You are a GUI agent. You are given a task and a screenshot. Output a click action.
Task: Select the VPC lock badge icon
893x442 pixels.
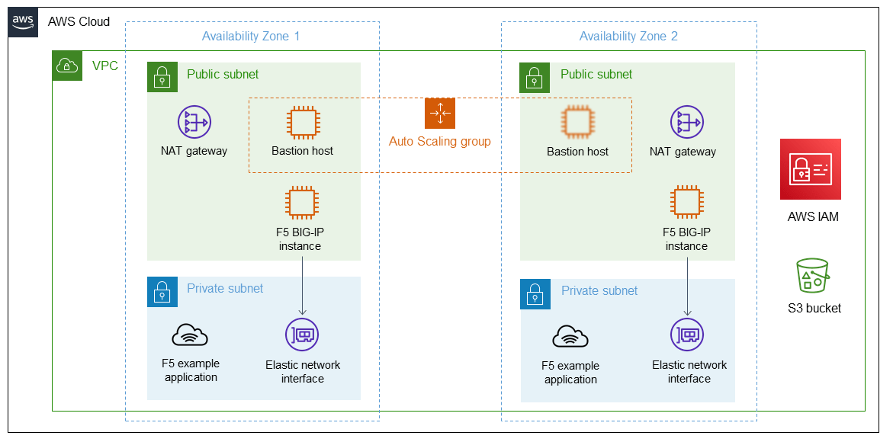pyautogui.click(x=66, y=66)
